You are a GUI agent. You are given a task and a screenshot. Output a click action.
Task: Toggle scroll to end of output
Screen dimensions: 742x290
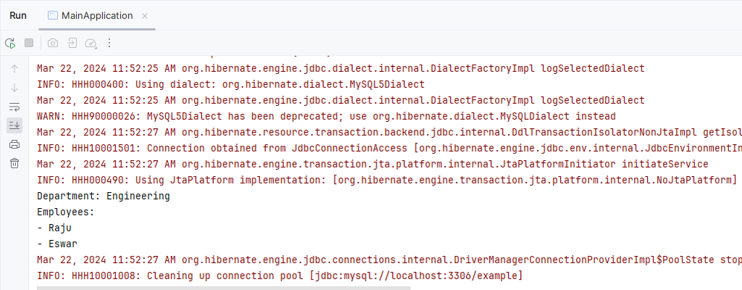pyautogui.click(x=14, y=125)
